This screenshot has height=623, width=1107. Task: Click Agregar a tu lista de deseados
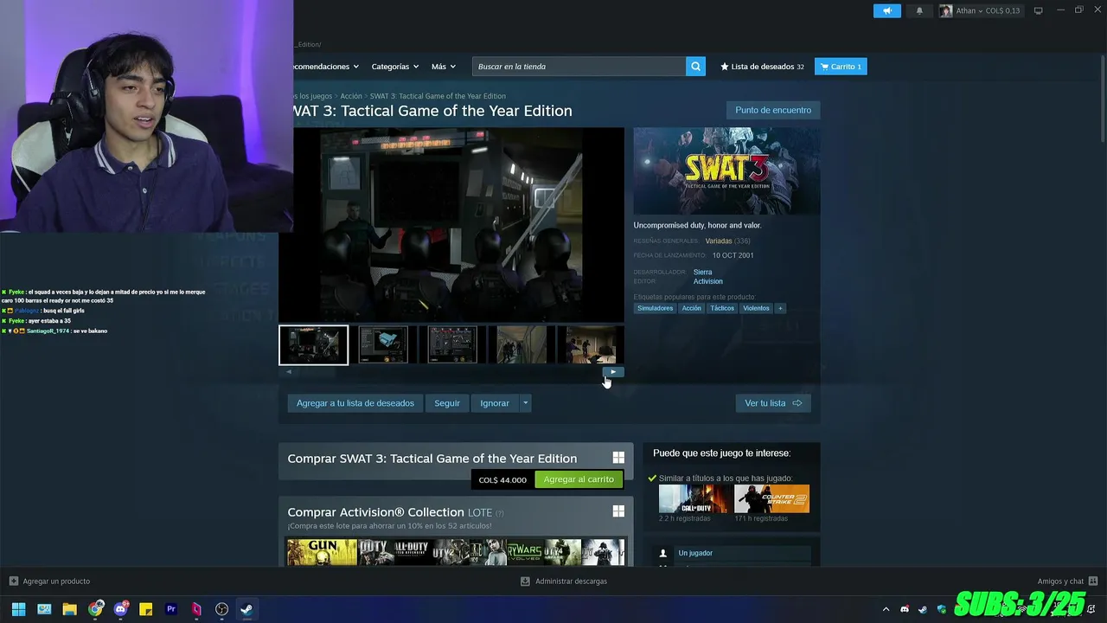click(x=355, y=403)
